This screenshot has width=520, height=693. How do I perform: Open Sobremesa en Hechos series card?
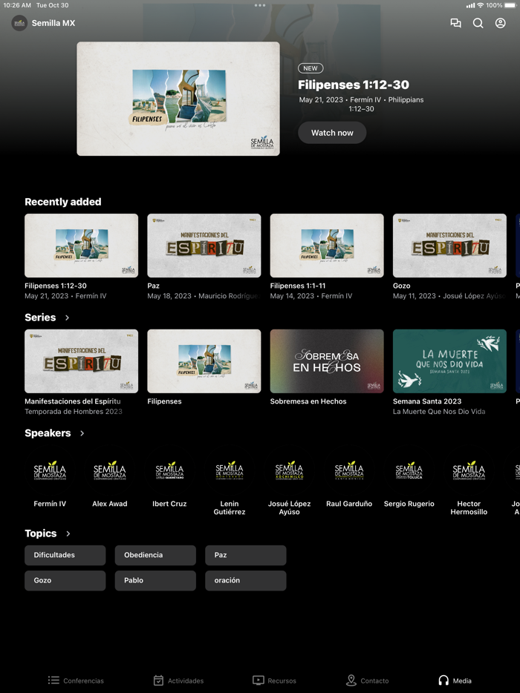click(327, 361)
